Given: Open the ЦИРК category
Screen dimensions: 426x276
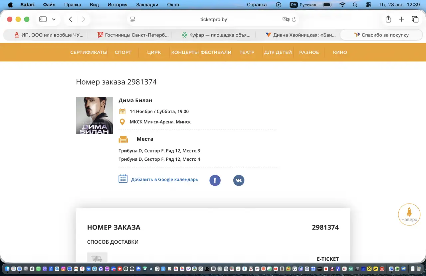Looking at the screenshot, I should (x=154, y=52).
